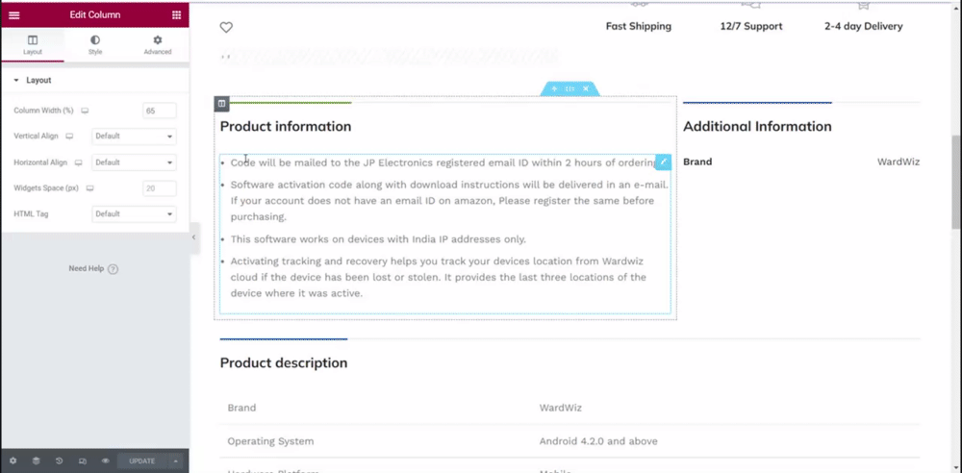Open the Elementor hamburger menu
Viewport: 962px width, 473px height.
tap(14, 14)
